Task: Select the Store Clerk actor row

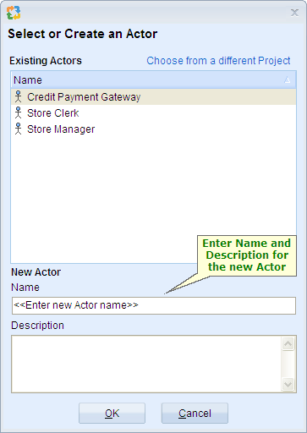Action: [154, 113]
